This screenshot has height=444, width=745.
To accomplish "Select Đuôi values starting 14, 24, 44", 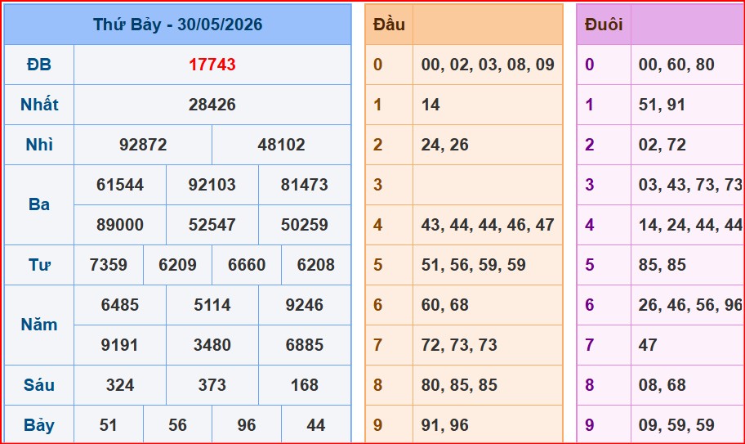I will pos(691,224).
